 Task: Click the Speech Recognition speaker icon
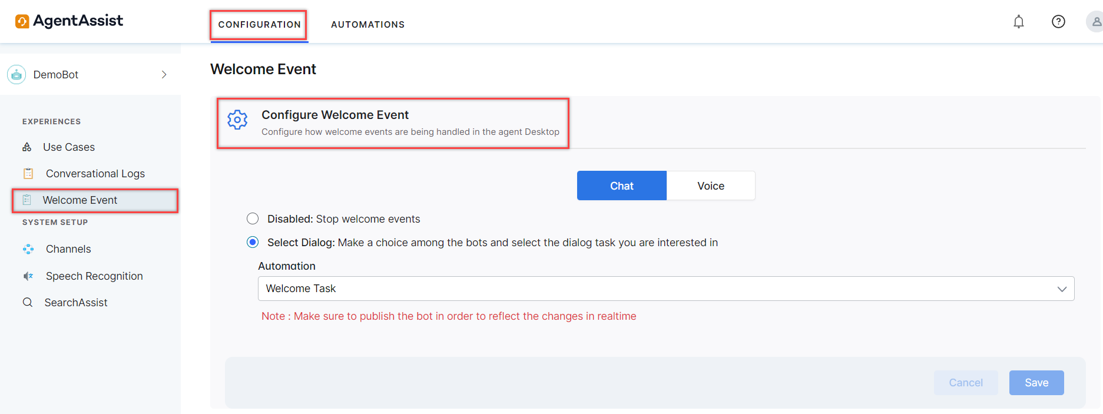tap(28, 276)
